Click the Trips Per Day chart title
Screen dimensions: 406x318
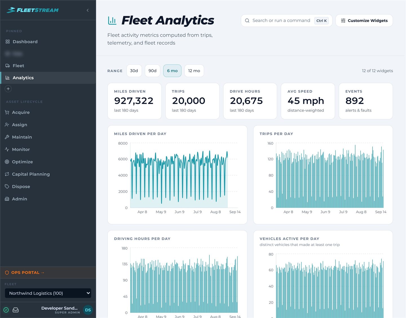(x=276, y=134)
